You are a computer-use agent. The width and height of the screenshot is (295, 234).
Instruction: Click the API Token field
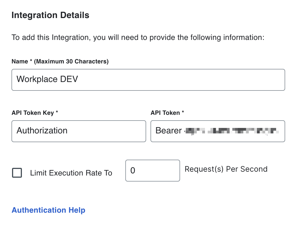tap(218, 131)
